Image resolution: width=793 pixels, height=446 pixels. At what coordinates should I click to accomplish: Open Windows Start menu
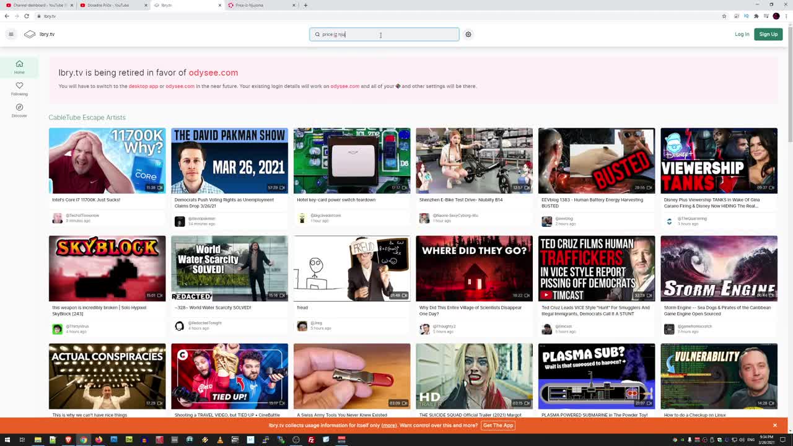tap(7, 440)
